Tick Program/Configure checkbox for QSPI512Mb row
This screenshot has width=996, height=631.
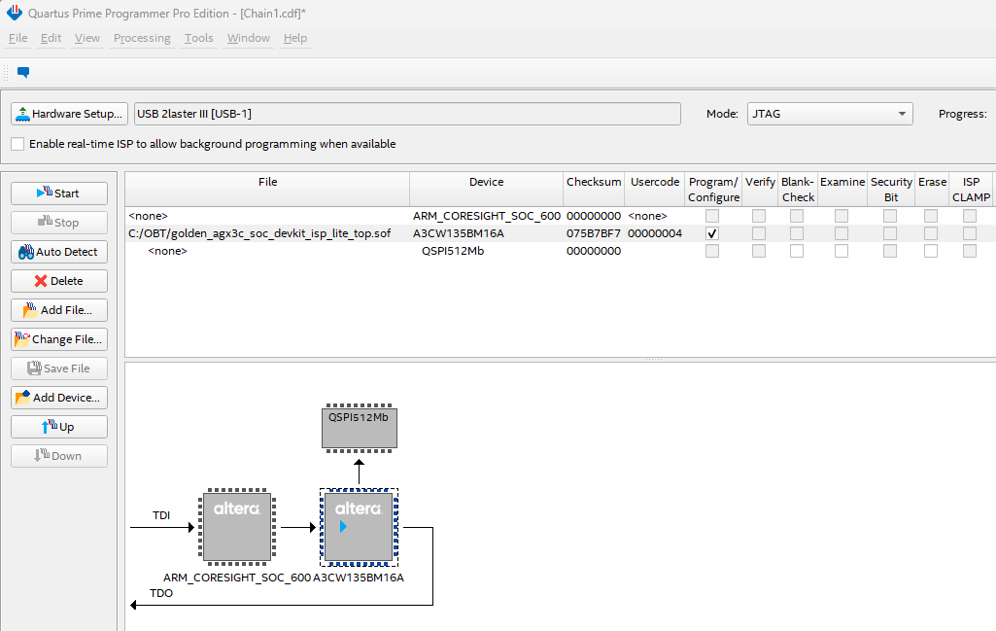pyautogui.click(x=713, y=251)
